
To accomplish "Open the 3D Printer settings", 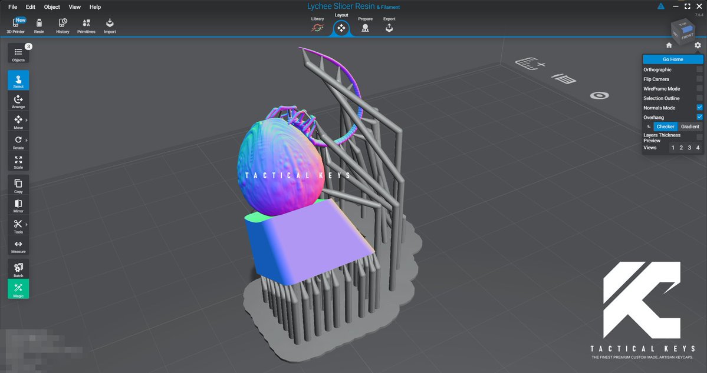I will pyautogui.click(x=16, y=26).
